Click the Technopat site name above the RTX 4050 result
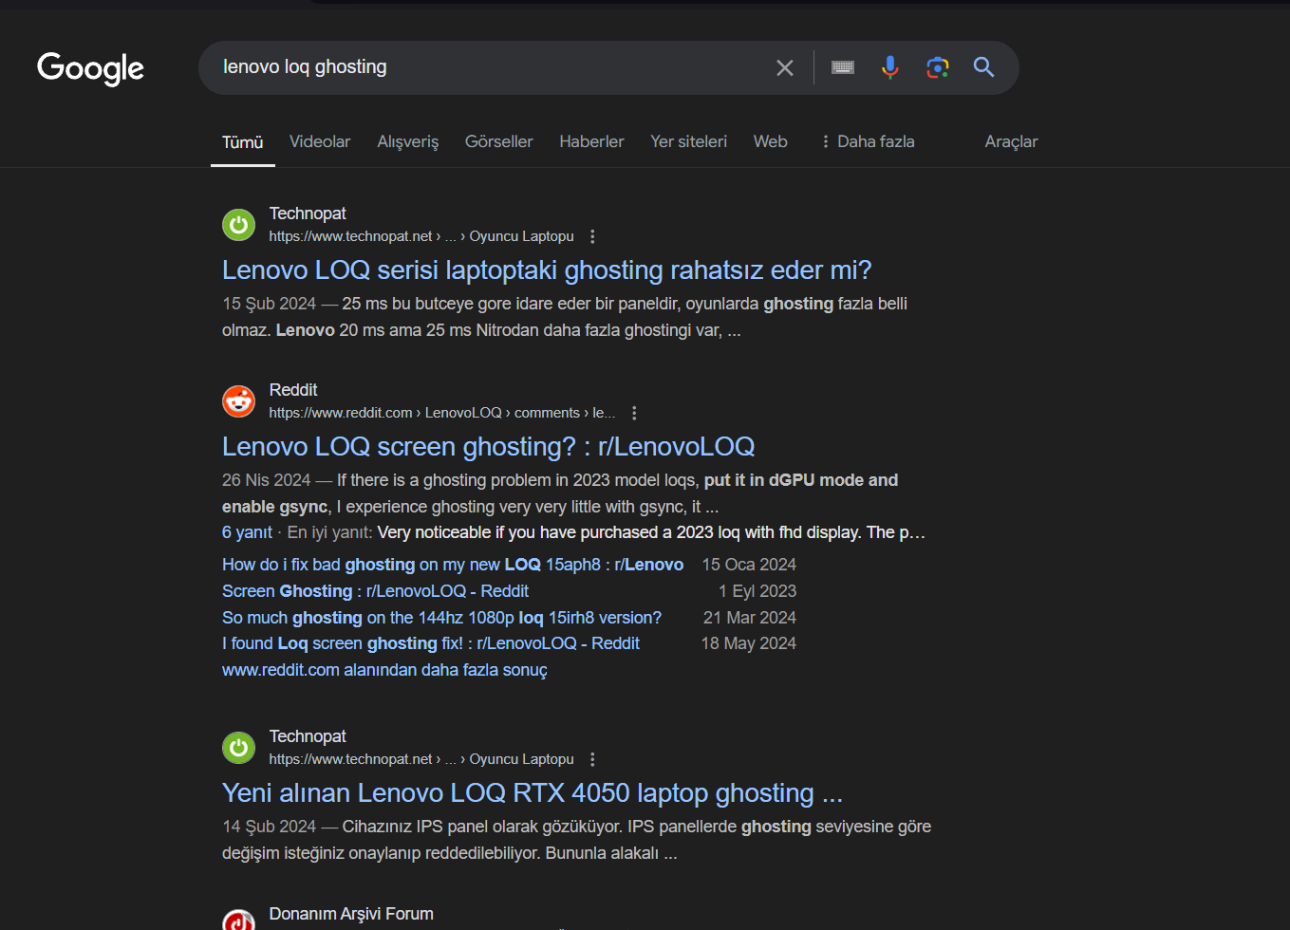 (x=308, y=736)
